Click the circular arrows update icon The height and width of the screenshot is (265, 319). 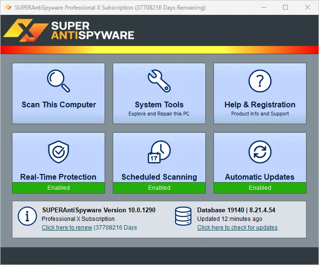click(x=260, y=151)
